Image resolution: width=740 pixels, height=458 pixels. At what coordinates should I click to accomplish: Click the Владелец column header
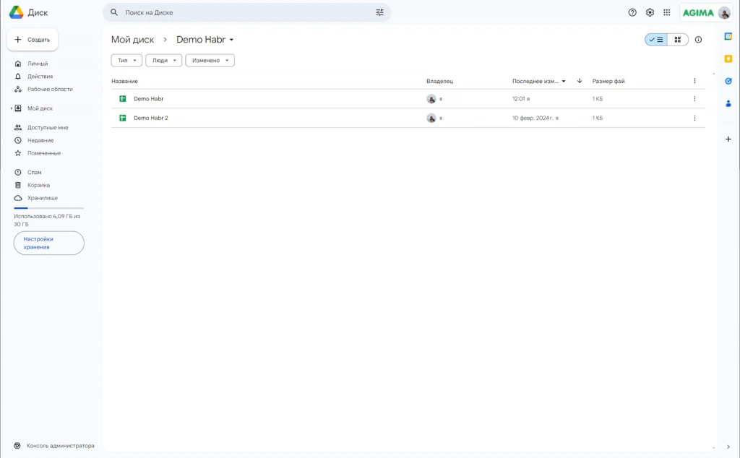click(x=439, y=81)
